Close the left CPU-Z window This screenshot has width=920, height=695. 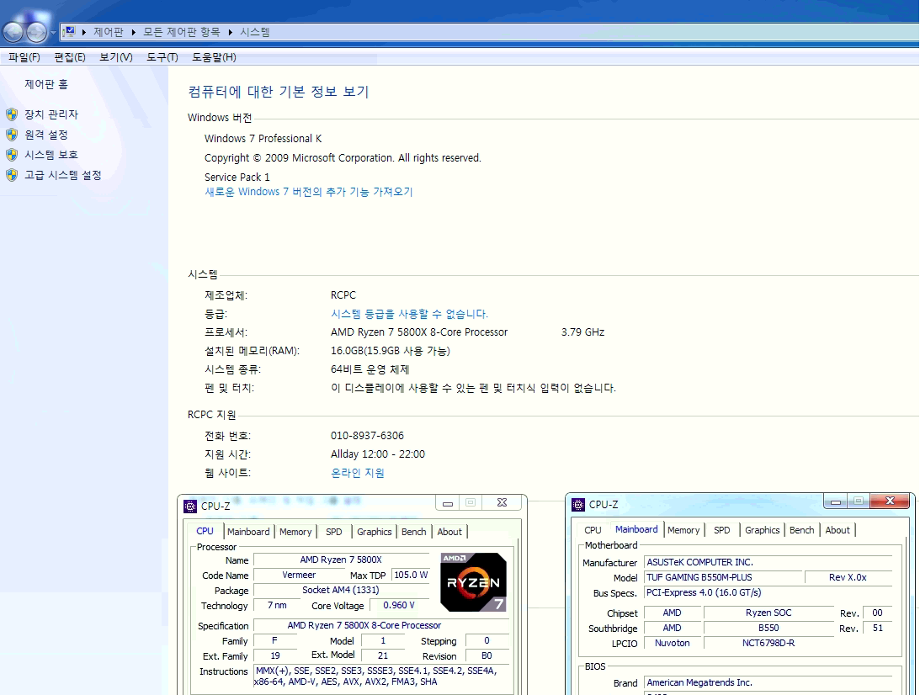(x=502, y=502)
